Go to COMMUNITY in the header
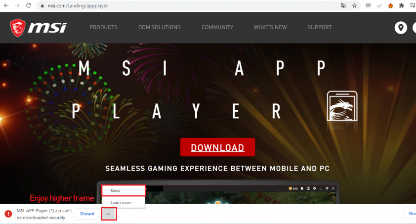The width and height of the screenshot is (416, 224). pyautogui.click(x=217, y=27)
